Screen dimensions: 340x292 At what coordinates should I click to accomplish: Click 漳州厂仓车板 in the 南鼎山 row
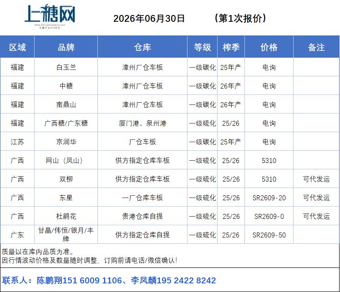click(142, 104)
